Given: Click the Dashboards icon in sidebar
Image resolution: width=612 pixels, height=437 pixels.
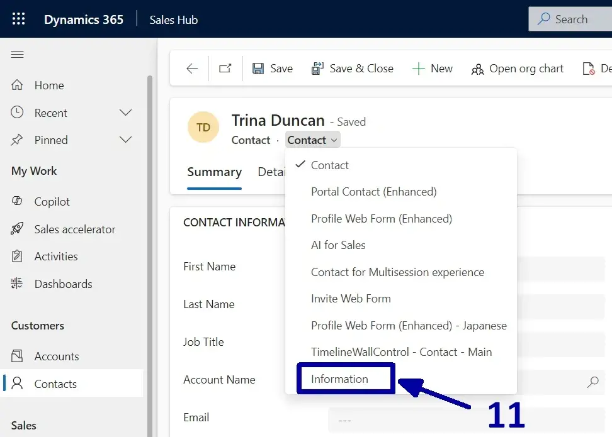Looking at the screenshot, I should tap(17, 284).
